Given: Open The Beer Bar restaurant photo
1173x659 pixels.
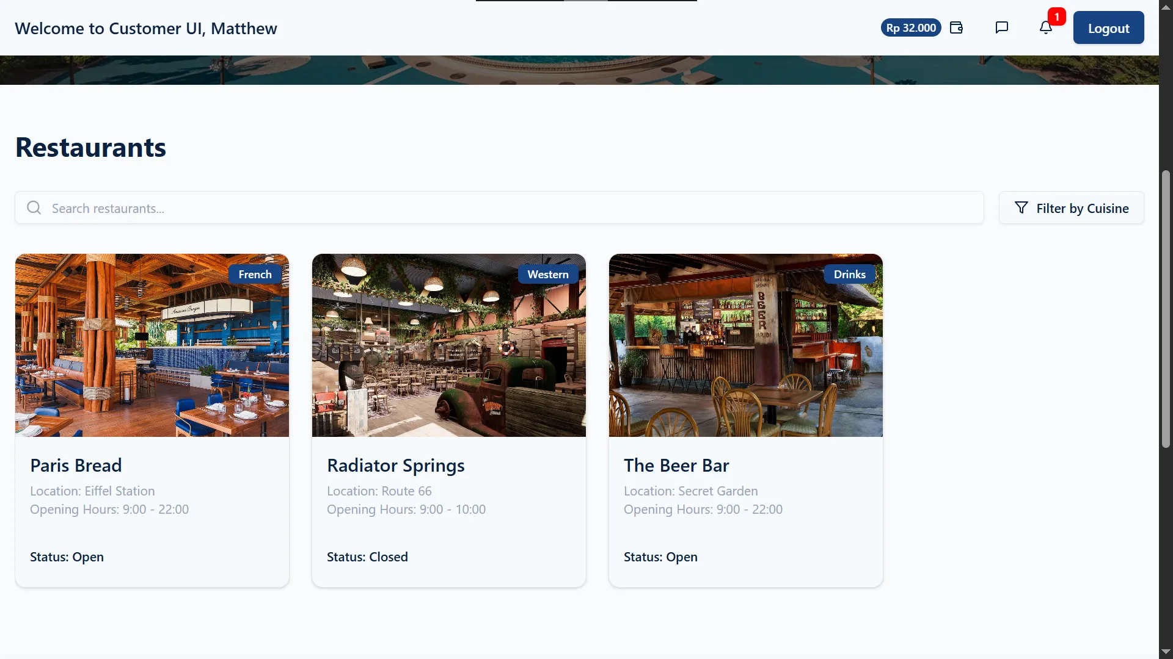Looking at the screenshot, I should click(746, 345).
